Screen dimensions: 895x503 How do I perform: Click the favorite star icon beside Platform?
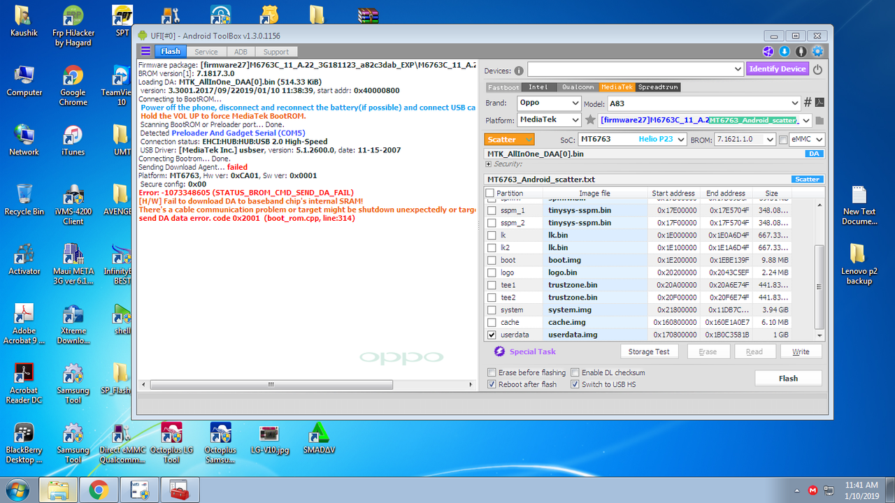coord(590,120)
